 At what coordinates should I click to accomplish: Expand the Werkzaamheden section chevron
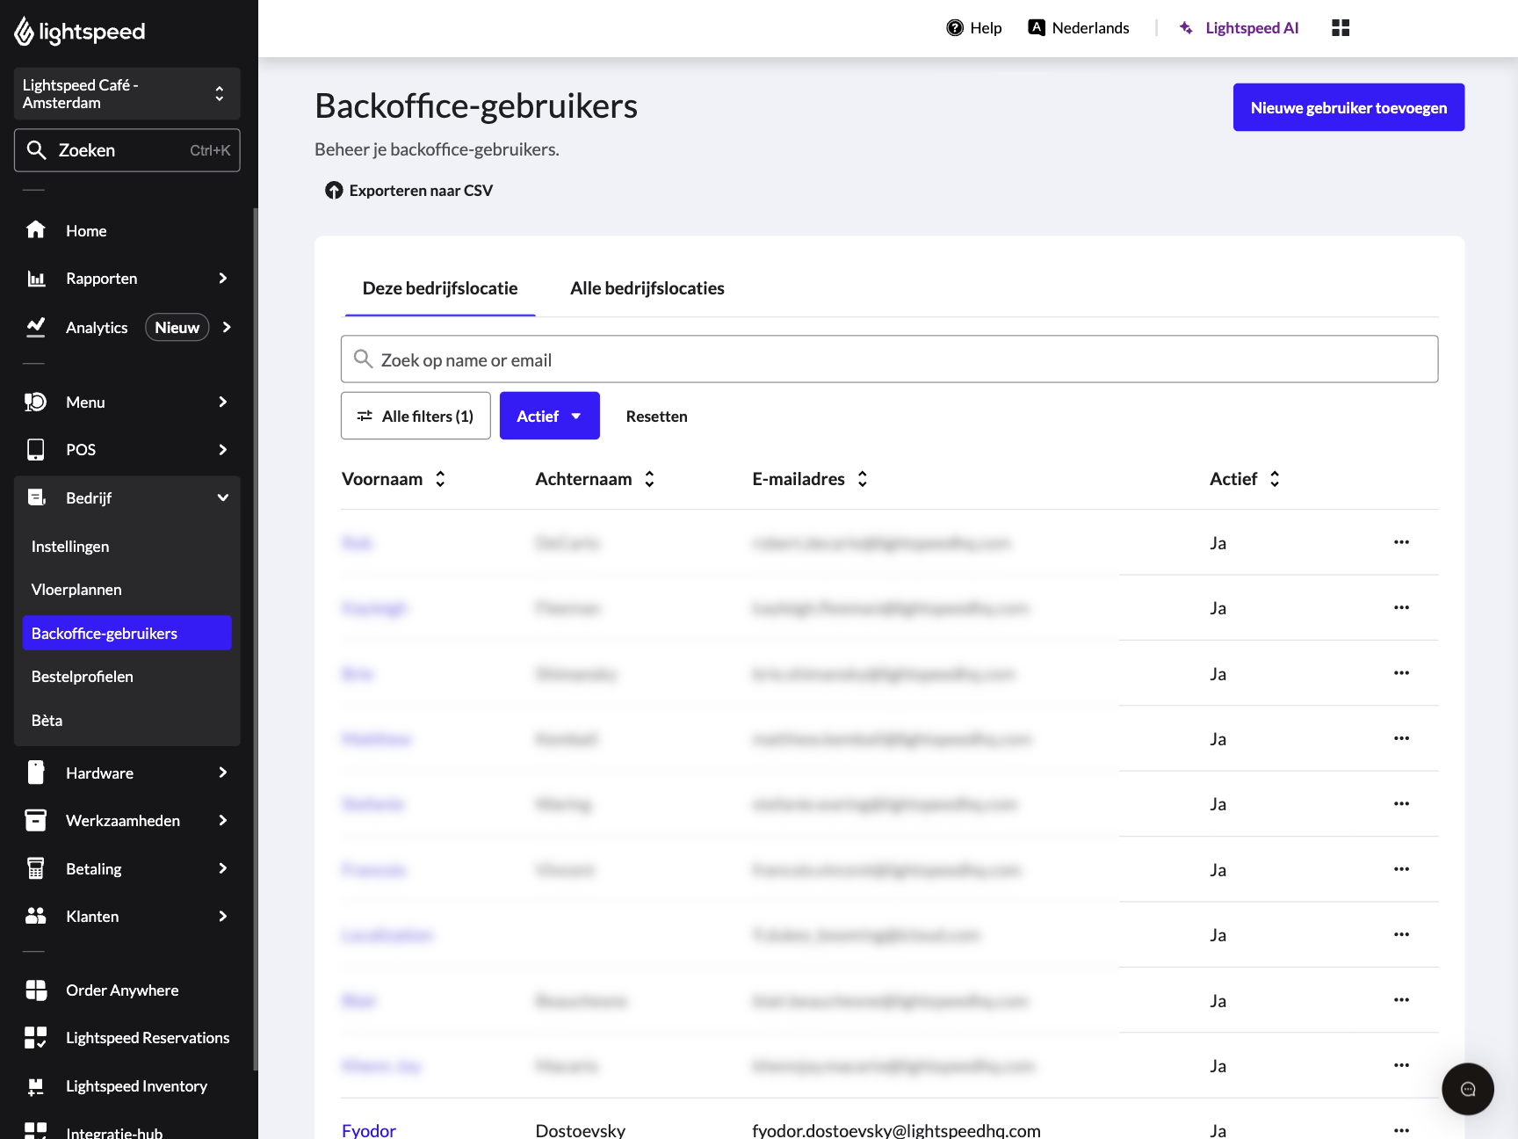pos(223,821)
